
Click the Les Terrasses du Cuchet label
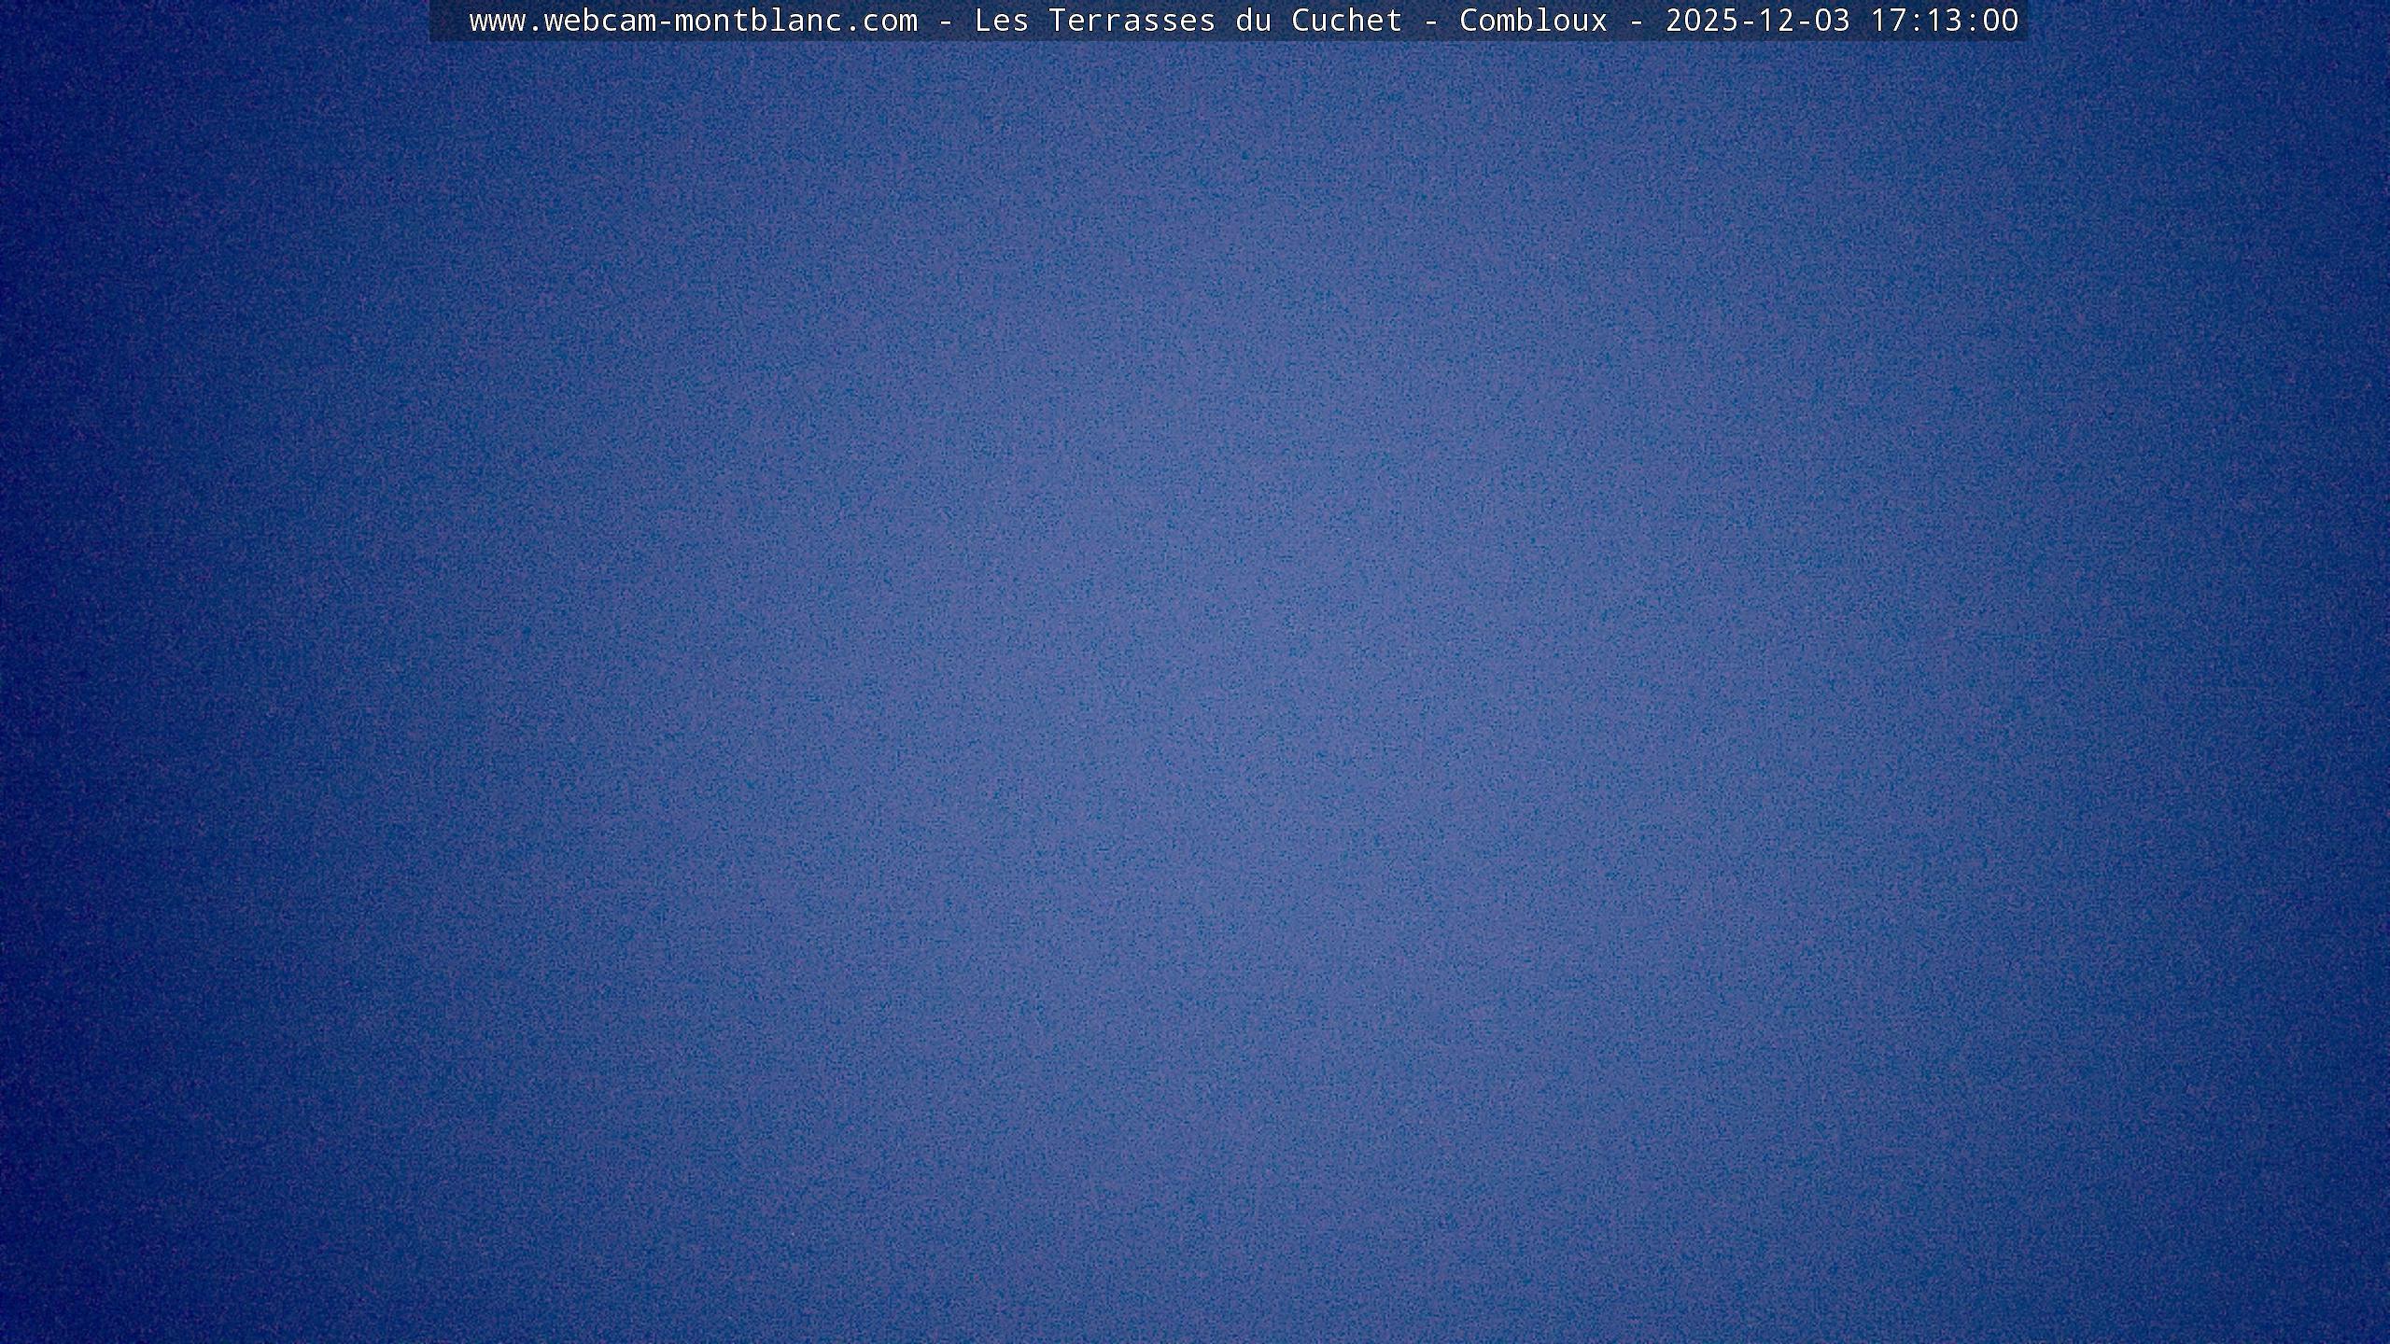(x=1188, y=21)
